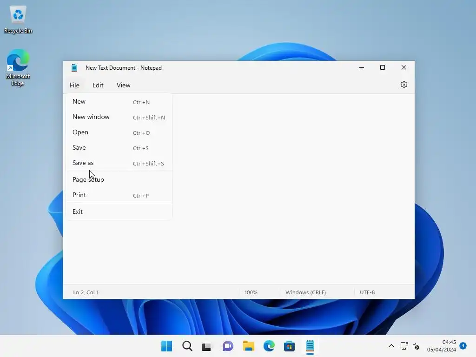Screen dimensions: 476x357
Task: Click the Notepad icon in title bar
Action: tap(74, 68)
